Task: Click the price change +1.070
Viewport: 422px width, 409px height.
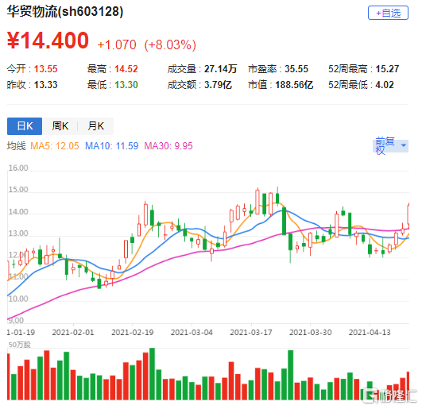Action: pos(117,44)
